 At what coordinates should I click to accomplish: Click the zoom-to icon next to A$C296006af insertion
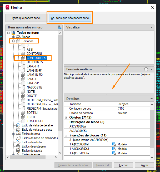click(114, 144)
